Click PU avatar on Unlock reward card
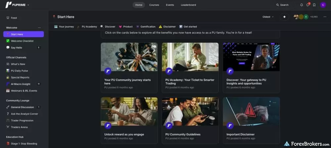331x148 pixels. pyautogui.click(x=108, y=125)
